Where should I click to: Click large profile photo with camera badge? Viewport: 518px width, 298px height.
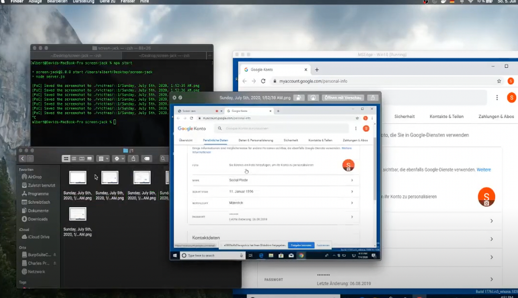pyautogui.click(x=486, y=197)
